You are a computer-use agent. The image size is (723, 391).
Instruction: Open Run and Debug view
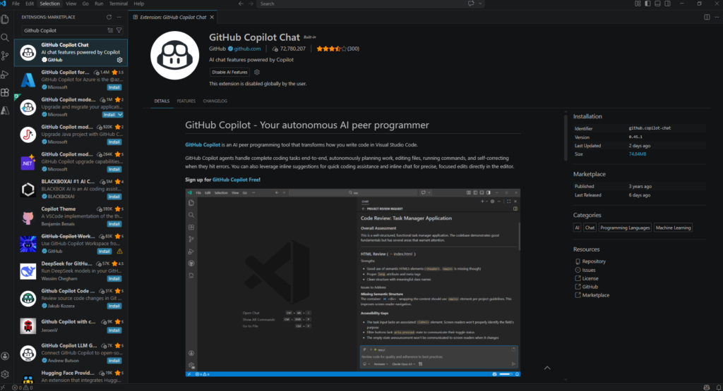[x=5, y=75]
